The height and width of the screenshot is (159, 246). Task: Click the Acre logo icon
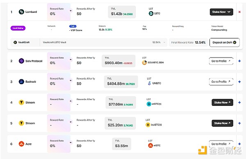(21, 144)
